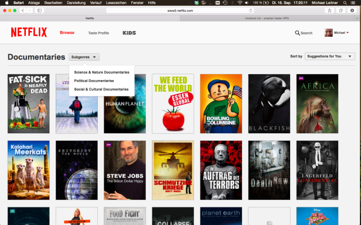Select Science & Nature Documentaries subgenre
Screen dimensions: 361x225
[101, 72]
